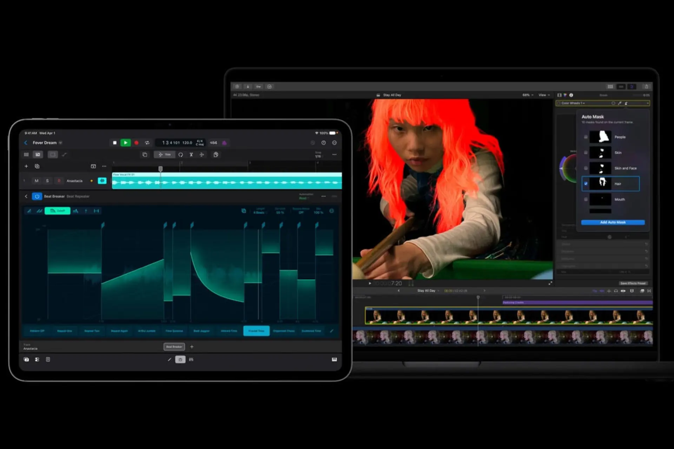Stop playback with the Stop button
The width and height of the screenshot is (674, 449).
[114, 143]
